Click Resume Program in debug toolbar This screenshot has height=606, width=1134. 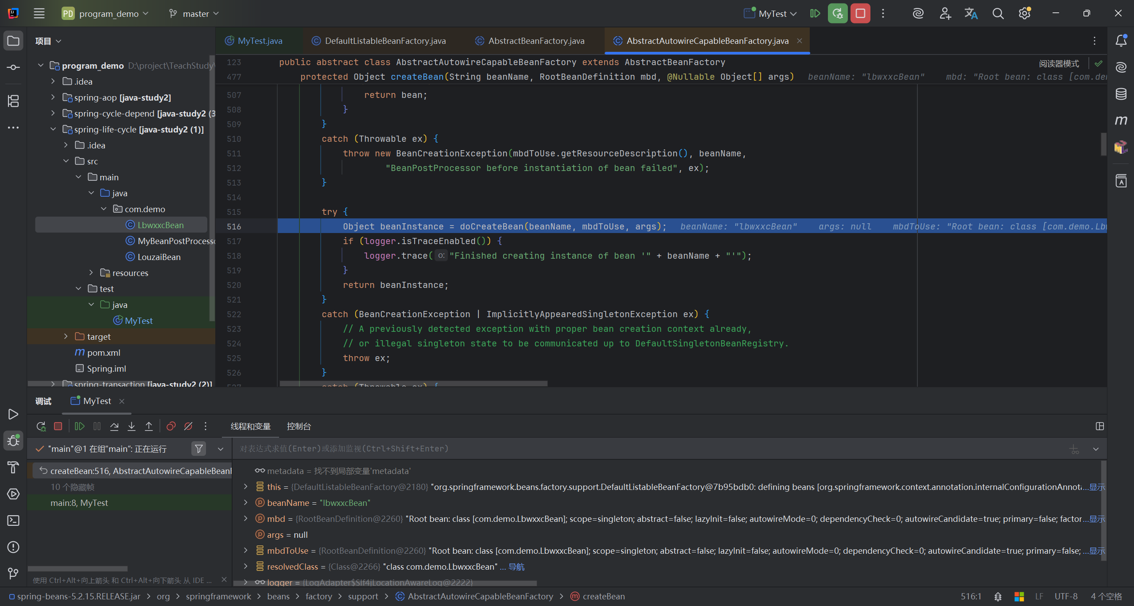tap(80, 426)
